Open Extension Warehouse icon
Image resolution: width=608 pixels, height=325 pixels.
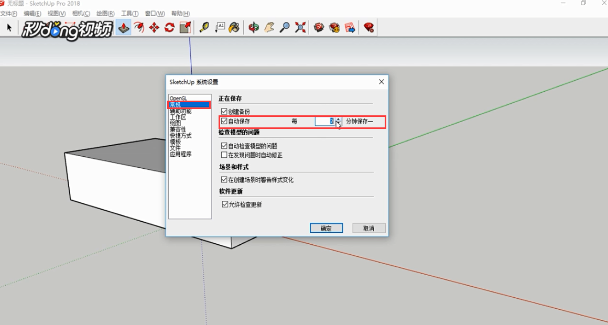tap(334, 28)
